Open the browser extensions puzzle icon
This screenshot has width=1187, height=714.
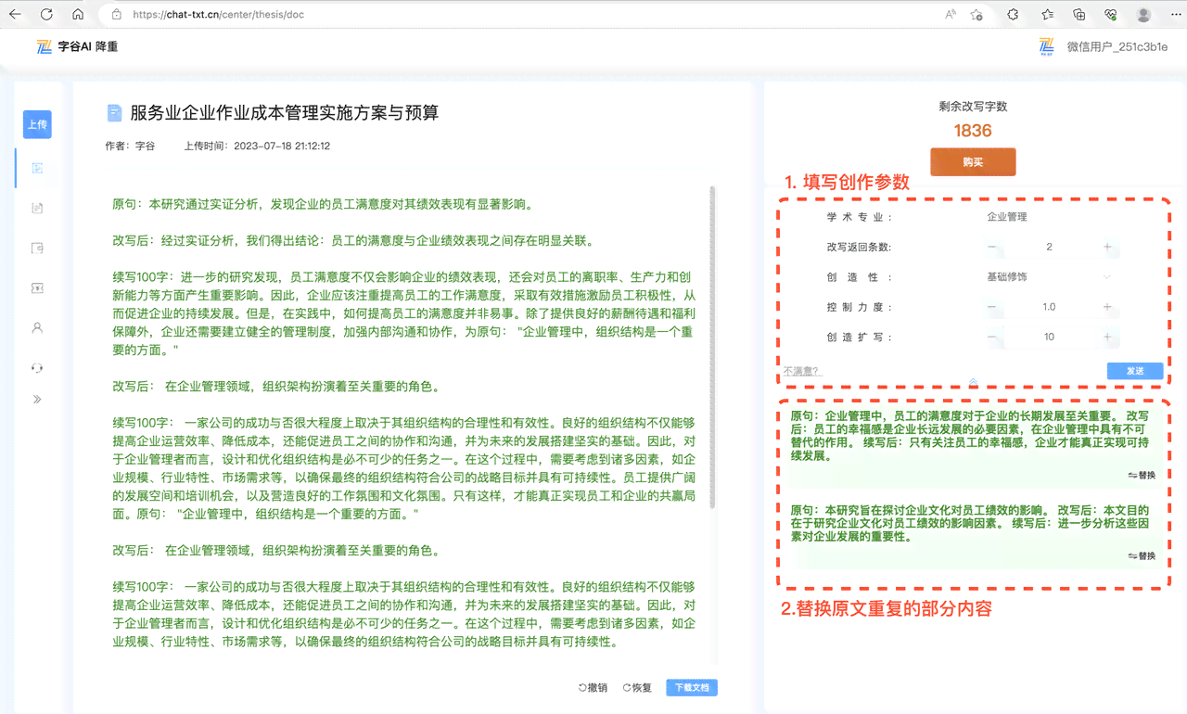pyautogui.click(x=1013, y=15)
